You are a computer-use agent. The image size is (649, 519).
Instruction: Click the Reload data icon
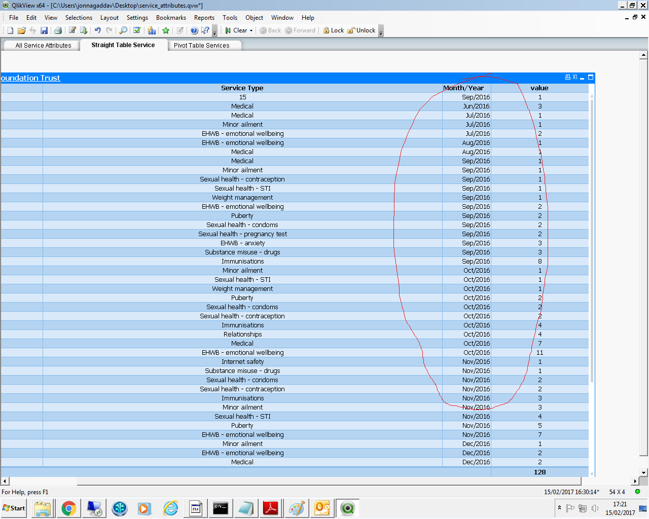(84, 30)
